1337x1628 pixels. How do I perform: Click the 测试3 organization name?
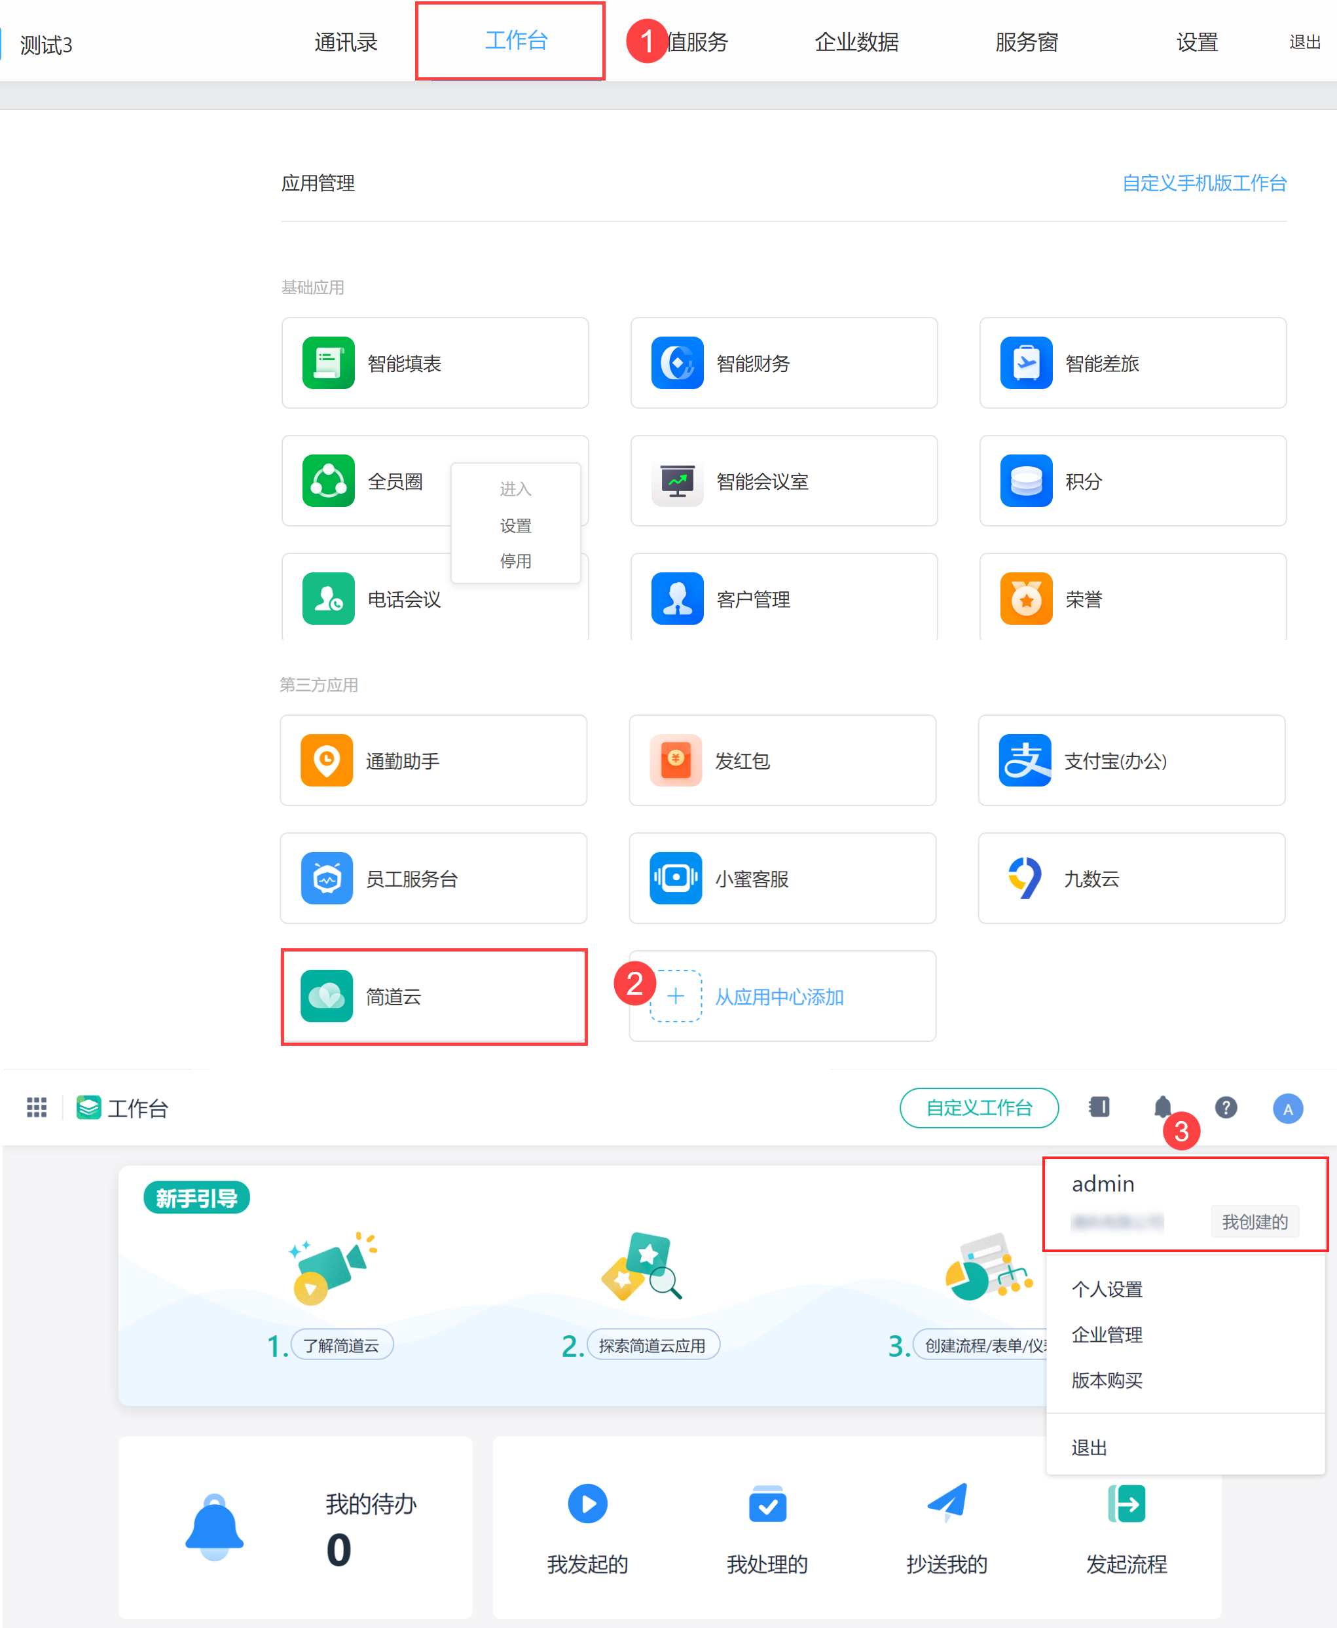click(46, 45)
